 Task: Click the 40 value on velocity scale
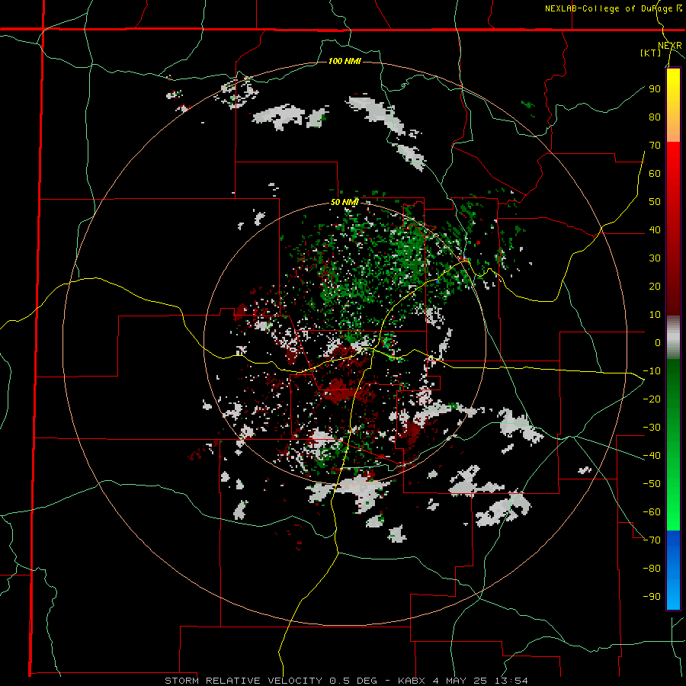pyautogui.click(x=655, y=230)
